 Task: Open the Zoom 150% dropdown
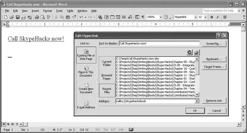[x=160, y=17]
